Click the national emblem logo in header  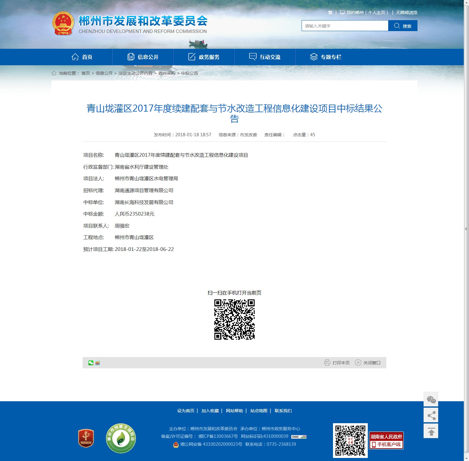click(x=63, y=23)
